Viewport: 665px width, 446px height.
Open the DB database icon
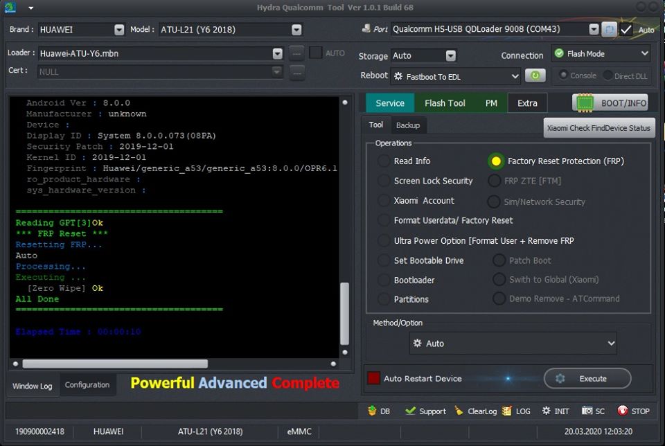tap(372, 411)
